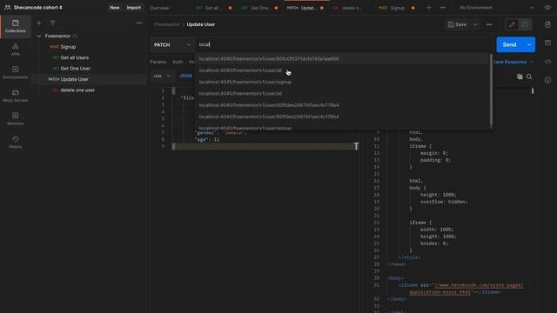Image resolution: width=557 pixels, height=313 pixels.
Task: Click the workspace team icon beside Shecancode cohort 4
Action: click(8, 8)
